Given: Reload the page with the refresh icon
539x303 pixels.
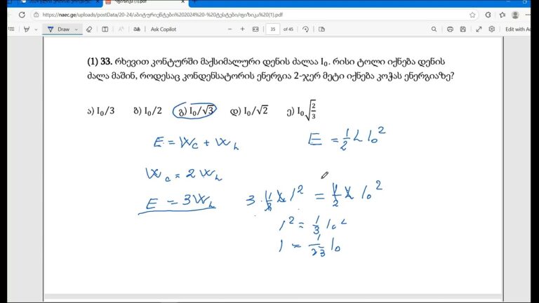Looking at the screenshot, I should tap(22, 15).
